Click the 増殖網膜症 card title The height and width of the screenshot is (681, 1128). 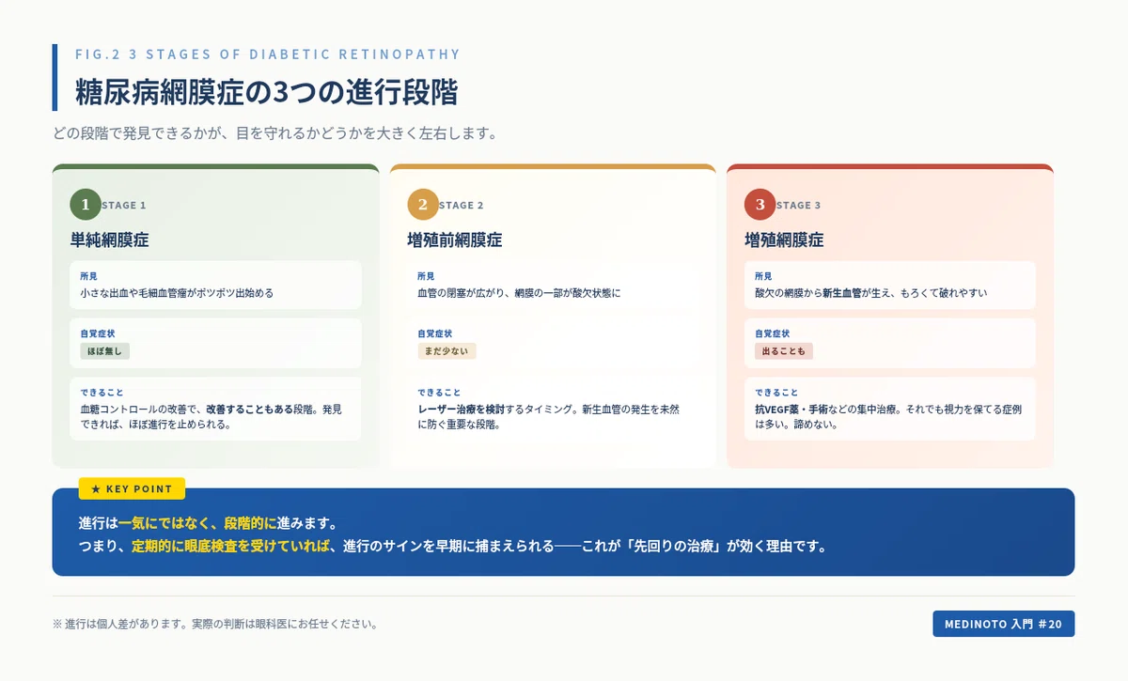[784, 240]
